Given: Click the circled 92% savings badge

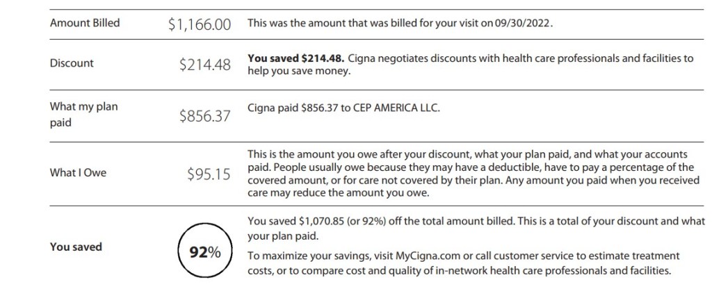Looking at the screenshot, I should [204, 251].
